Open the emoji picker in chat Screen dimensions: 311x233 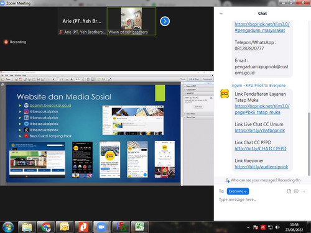[x=296, y=191]
